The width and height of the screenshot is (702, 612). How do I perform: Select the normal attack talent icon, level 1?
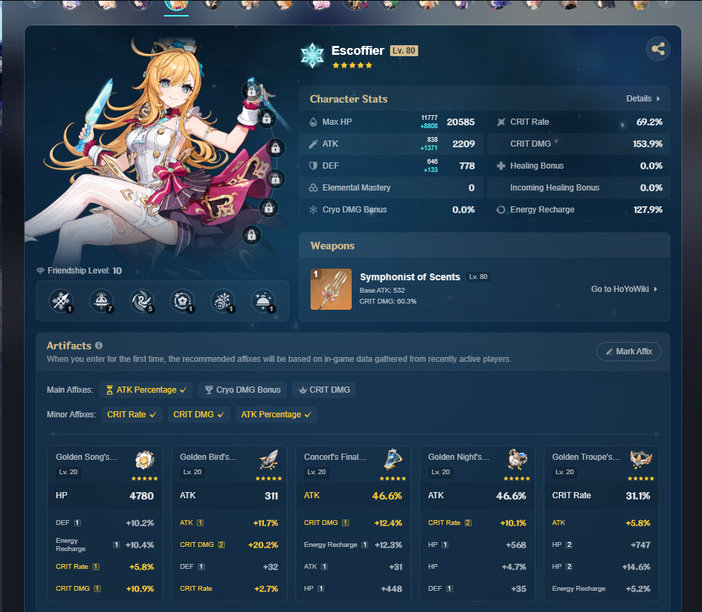click(x=61, y=301)
